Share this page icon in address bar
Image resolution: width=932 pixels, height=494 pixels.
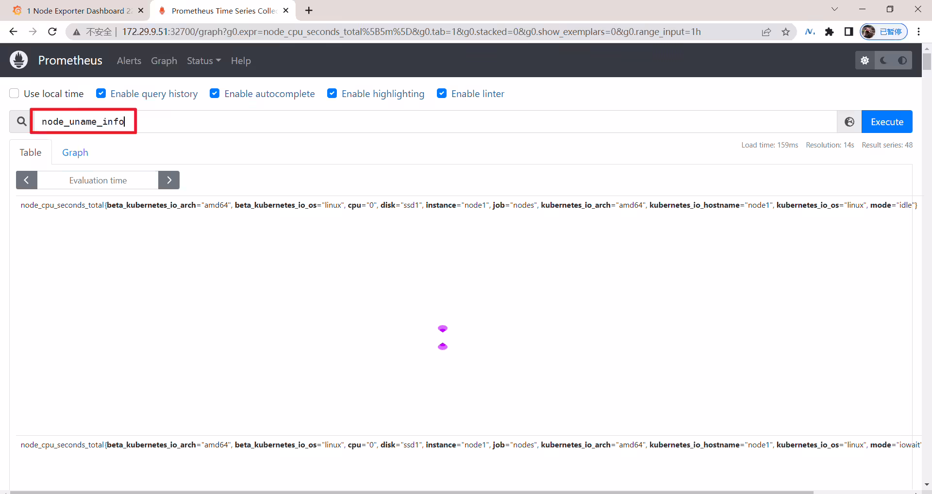(766, 32)
